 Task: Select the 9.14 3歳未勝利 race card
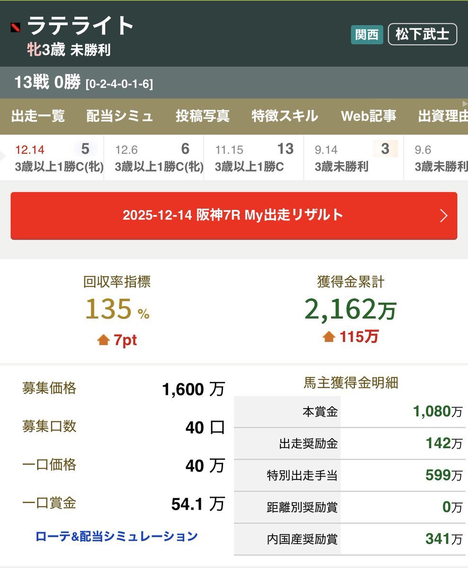pyautogui.click(x=354, y=158)
